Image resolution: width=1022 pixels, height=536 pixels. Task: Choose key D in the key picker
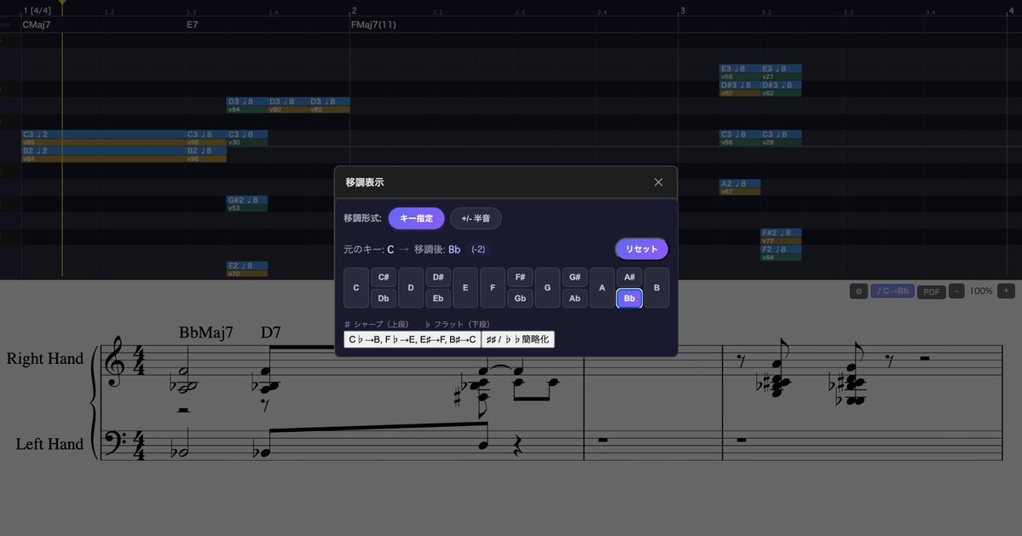pos(411,287)
